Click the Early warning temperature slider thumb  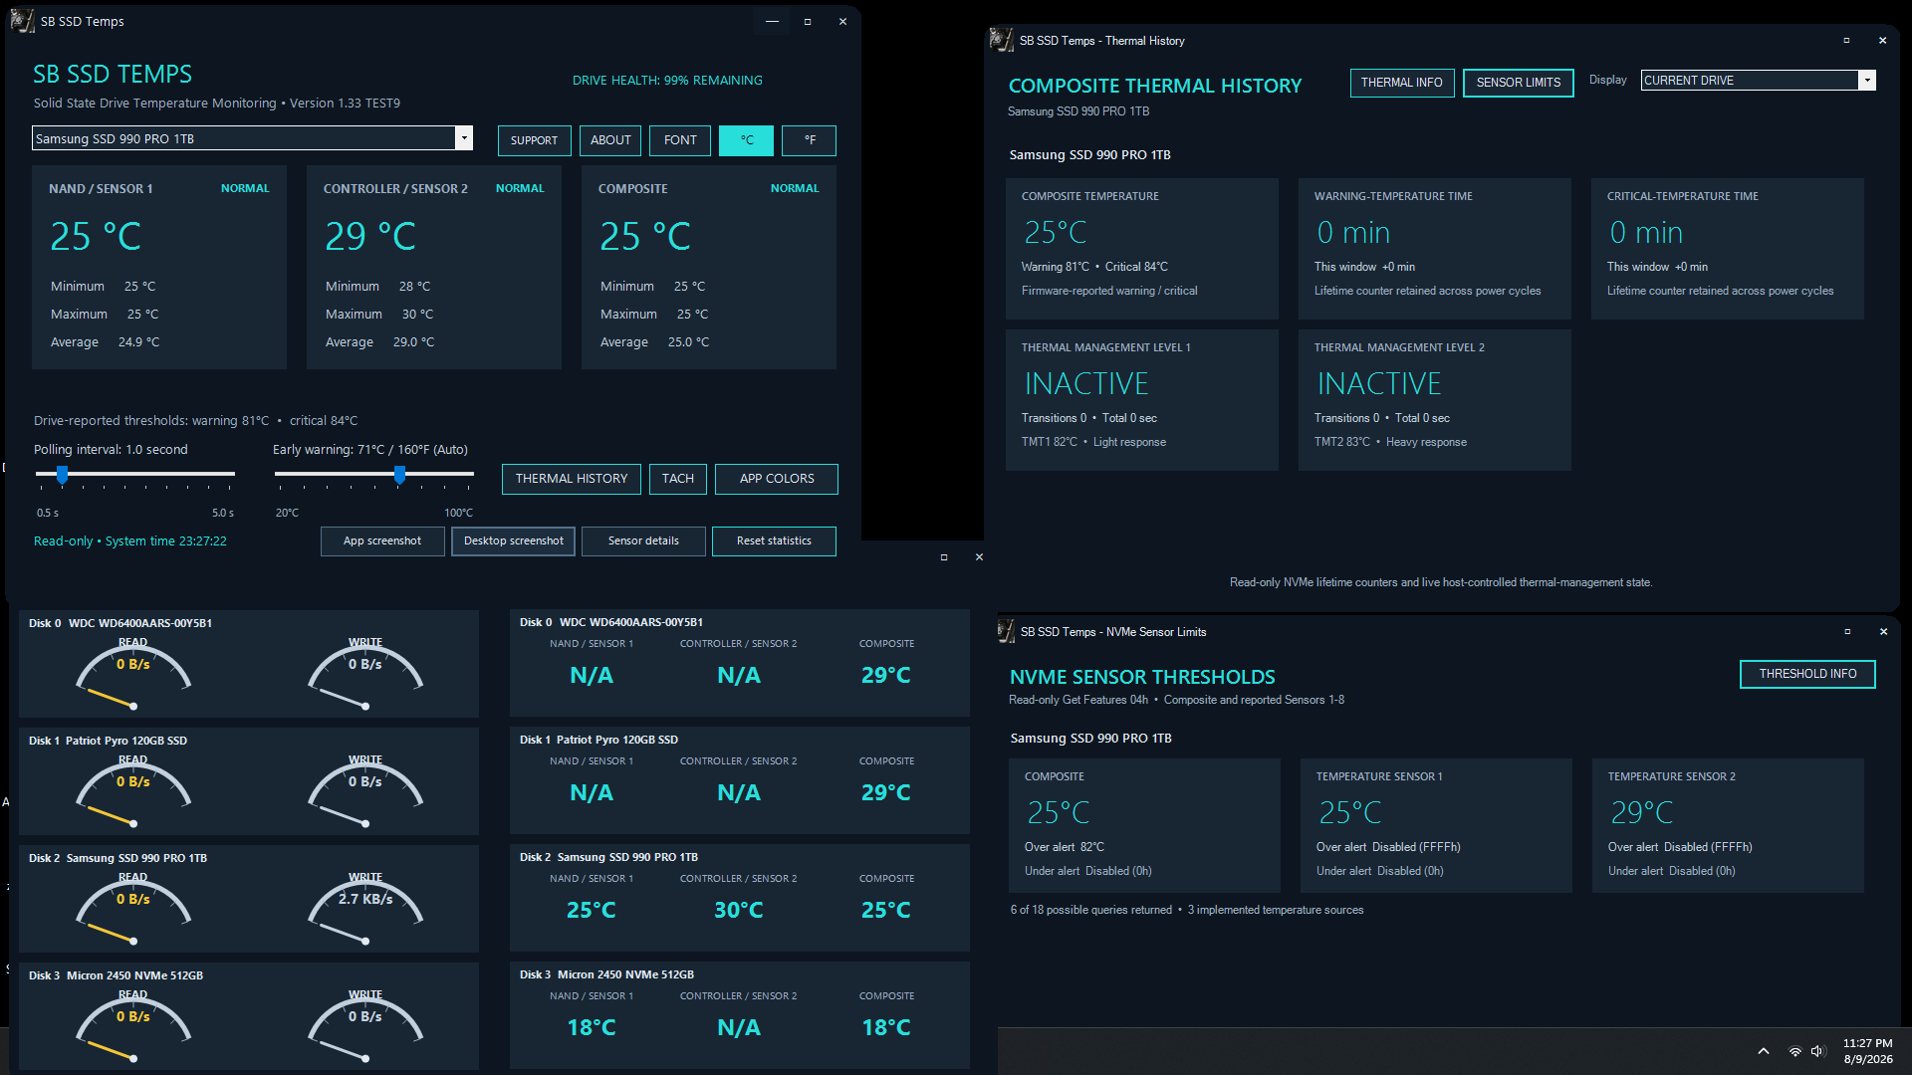[x=399, y=475]
